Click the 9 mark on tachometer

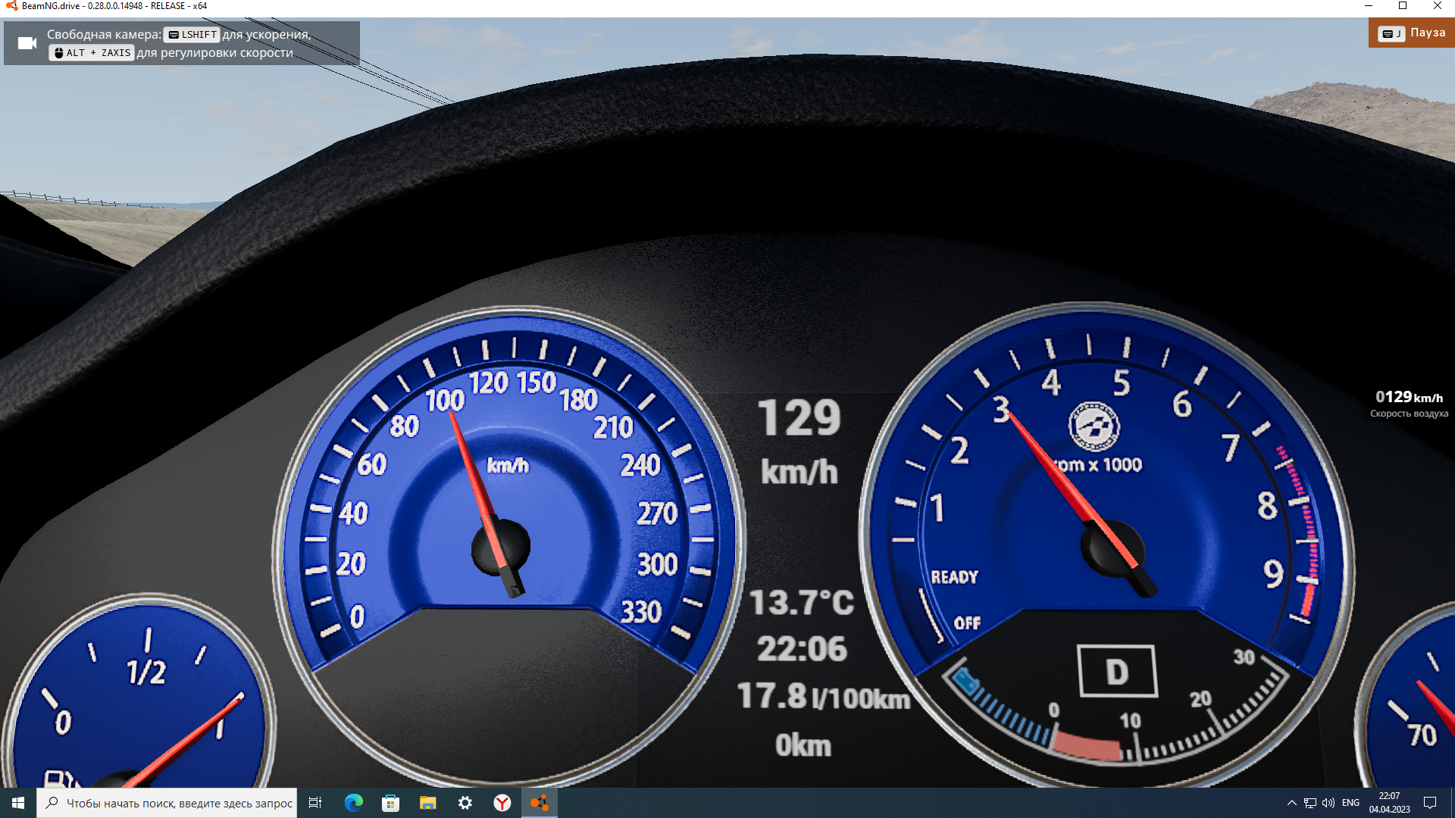point(1273,574)
